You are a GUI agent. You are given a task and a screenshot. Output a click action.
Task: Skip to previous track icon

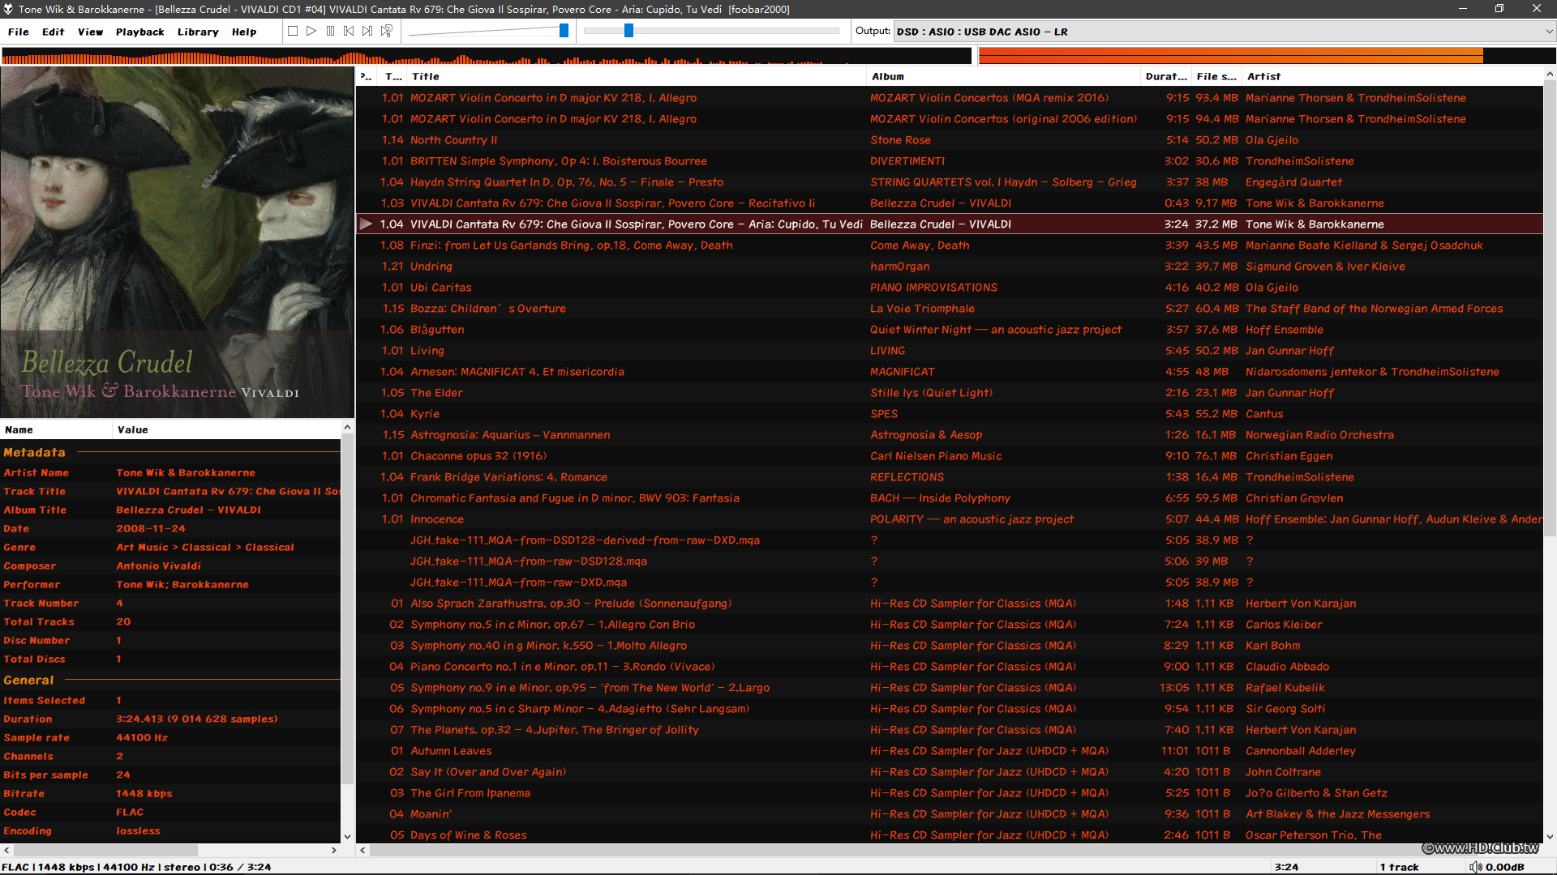(x=349, y=31)
